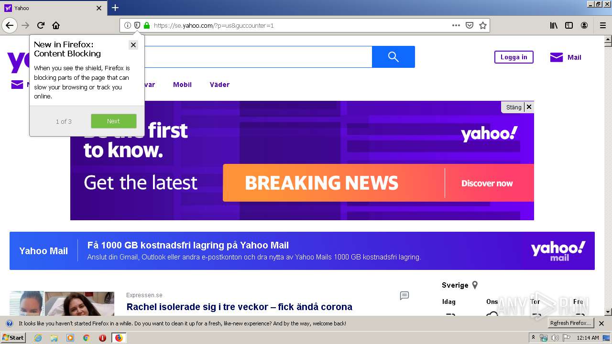
Task: Open the content blocking shield icon
Action: 137,25
